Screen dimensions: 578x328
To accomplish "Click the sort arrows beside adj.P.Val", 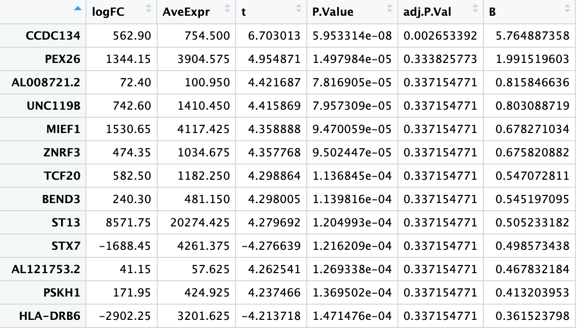I will click(x=475, y=9).
